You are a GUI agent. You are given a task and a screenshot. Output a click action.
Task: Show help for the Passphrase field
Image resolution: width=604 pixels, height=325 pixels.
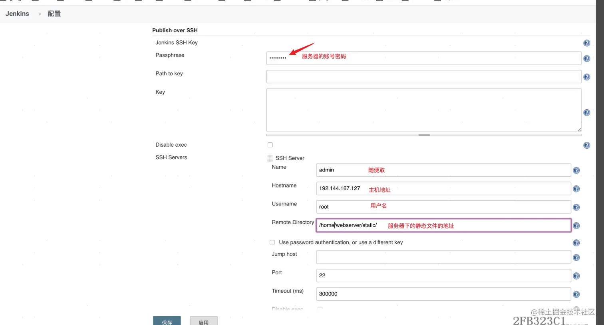(586, 59)
